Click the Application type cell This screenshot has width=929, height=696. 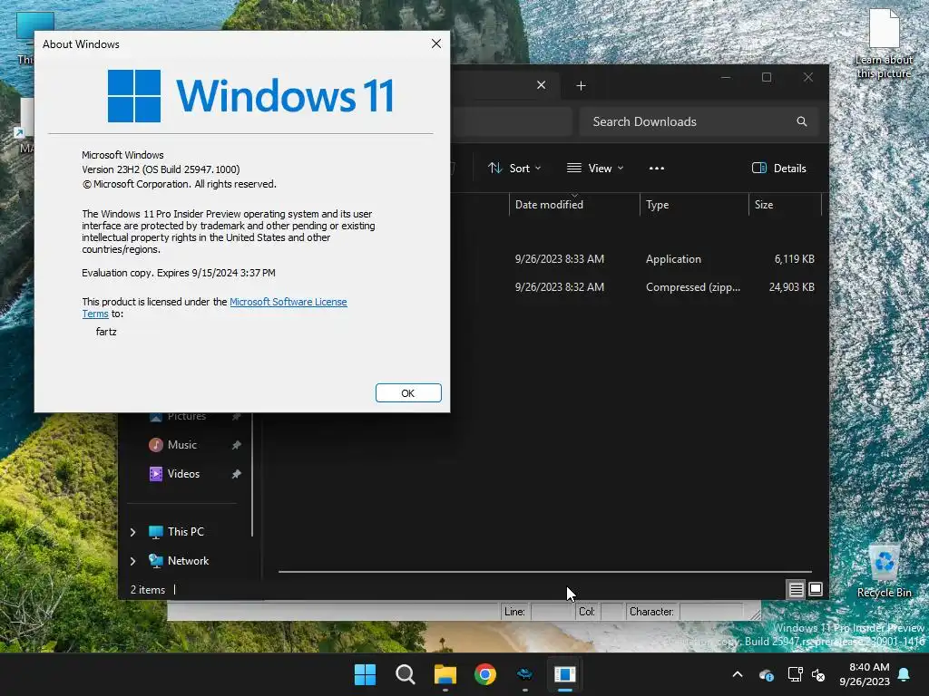(x=673, y=259)
